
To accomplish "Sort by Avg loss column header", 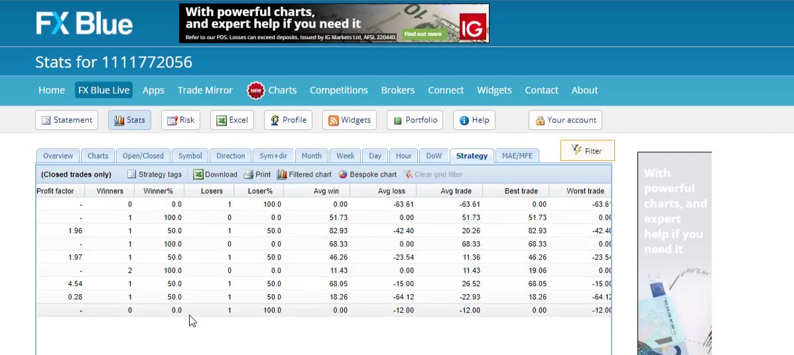I will [x=383, y=191].
